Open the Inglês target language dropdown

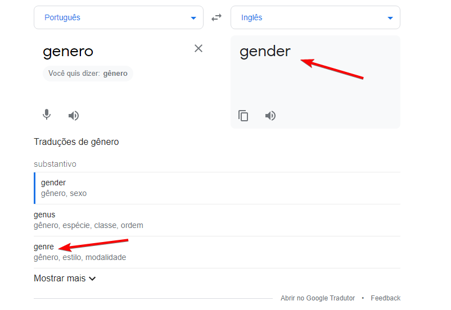click(x=315, y=17)
